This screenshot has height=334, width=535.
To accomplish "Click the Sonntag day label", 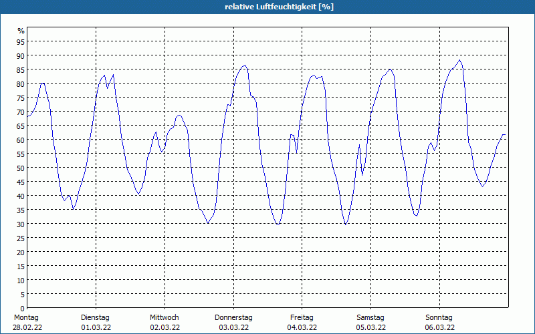I will click(439, 317).
